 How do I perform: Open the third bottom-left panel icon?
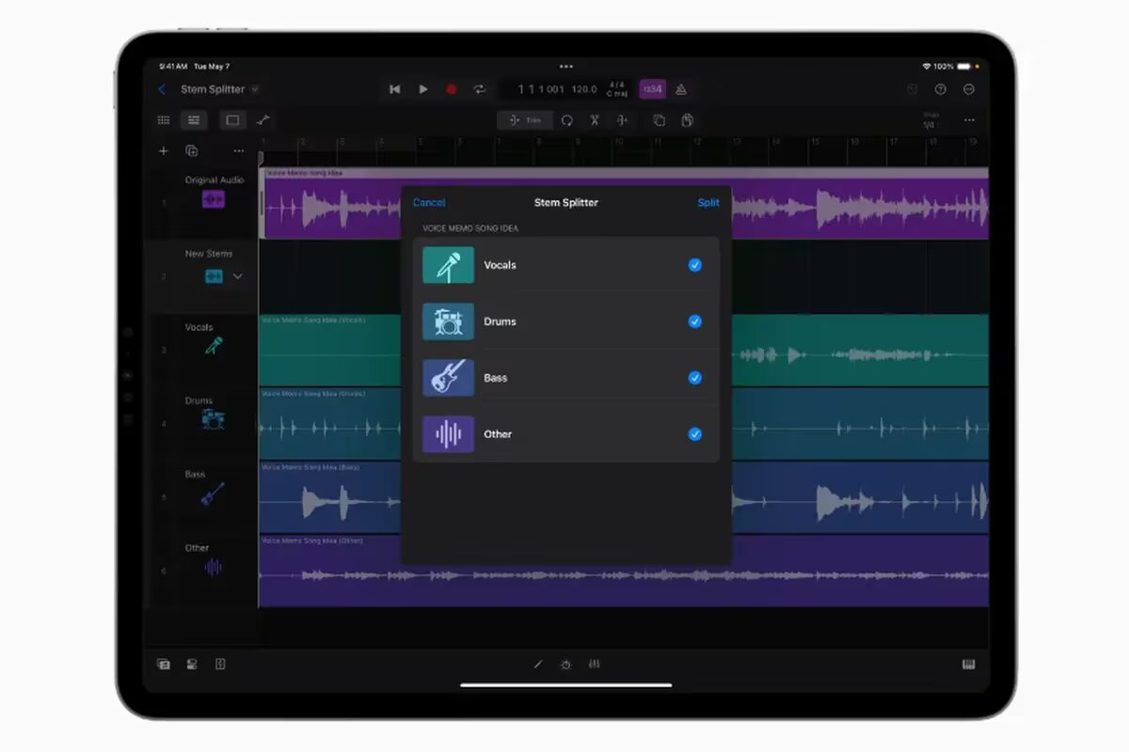[x=220, y=664]
